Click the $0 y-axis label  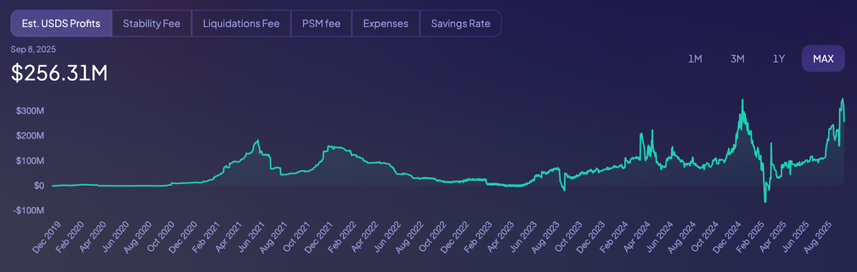[x=39, y=186]
